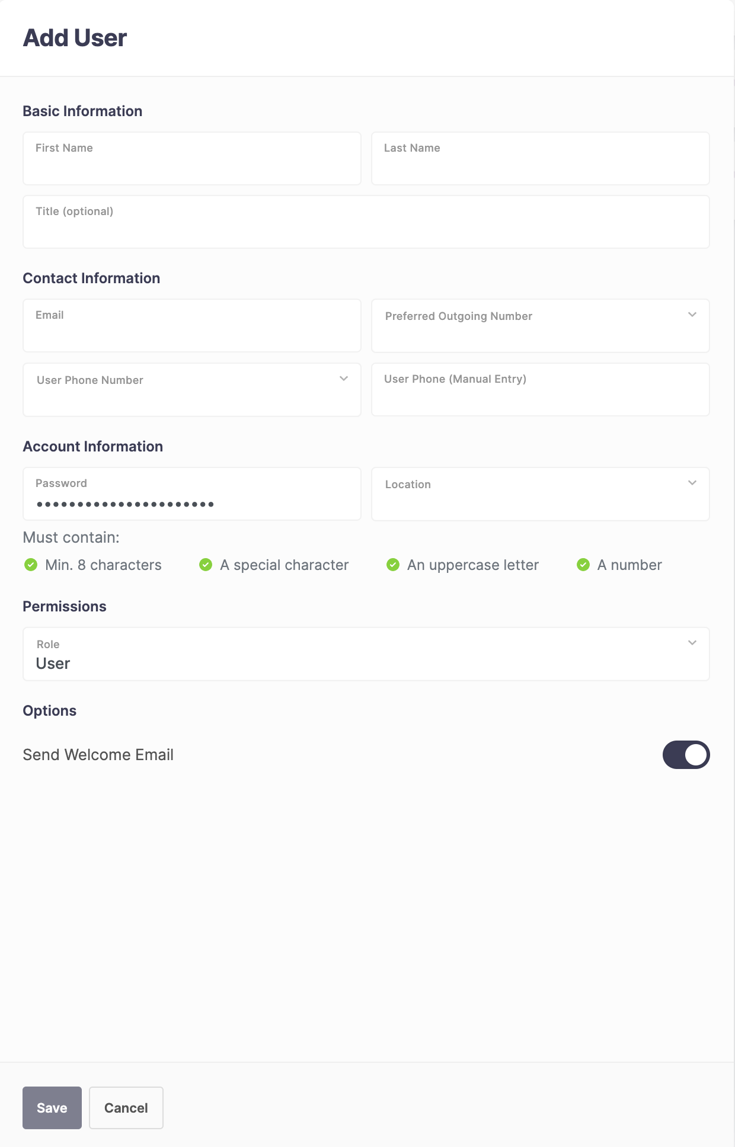Viewport: 735px width, 1147px height.
Task: Click the green check beside A number
Action: [583, 565]
